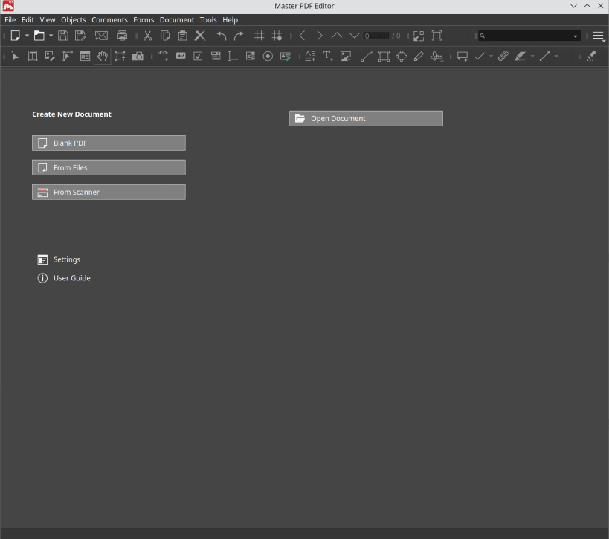Open the search options dropdown arrow

(x=576, y=36)
